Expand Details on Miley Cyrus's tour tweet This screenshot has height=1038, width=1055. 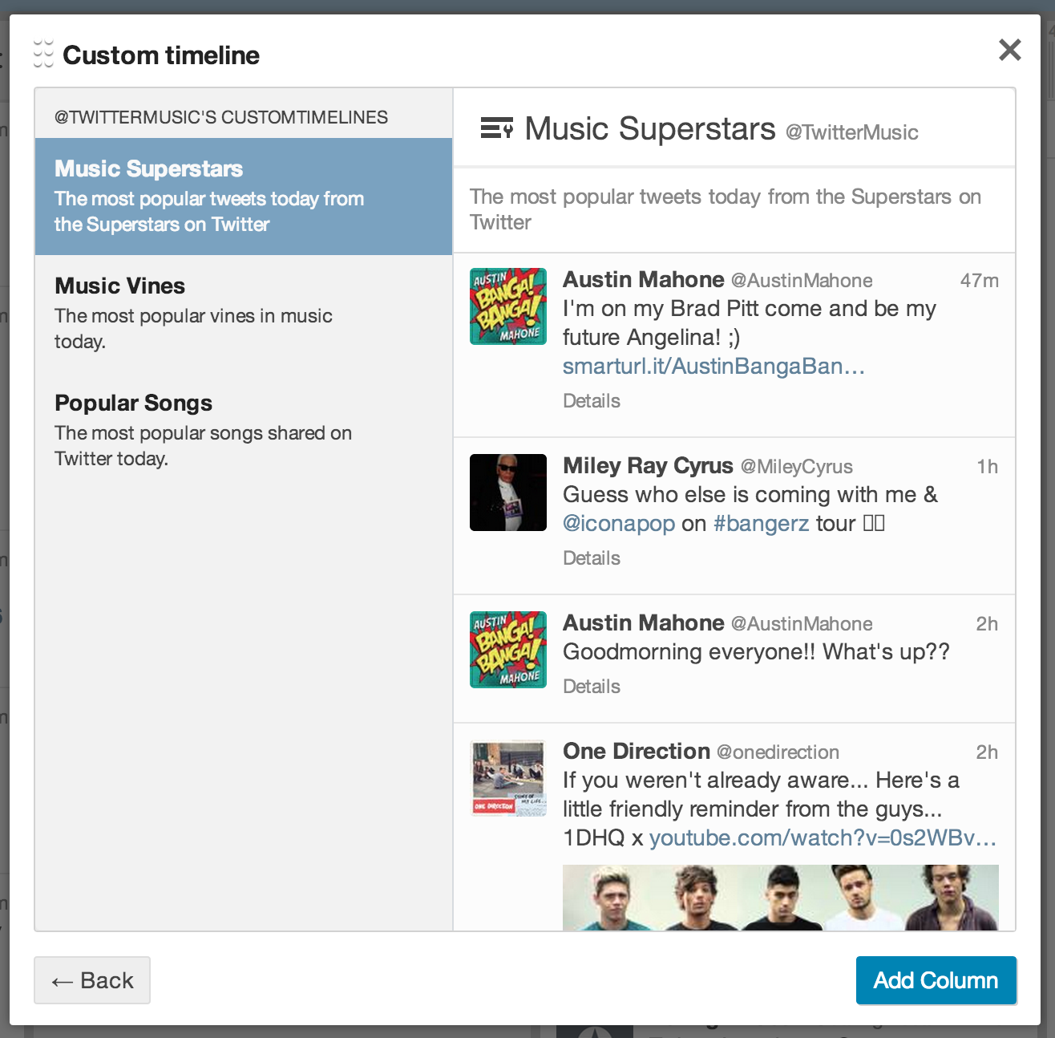coord(591,558)
